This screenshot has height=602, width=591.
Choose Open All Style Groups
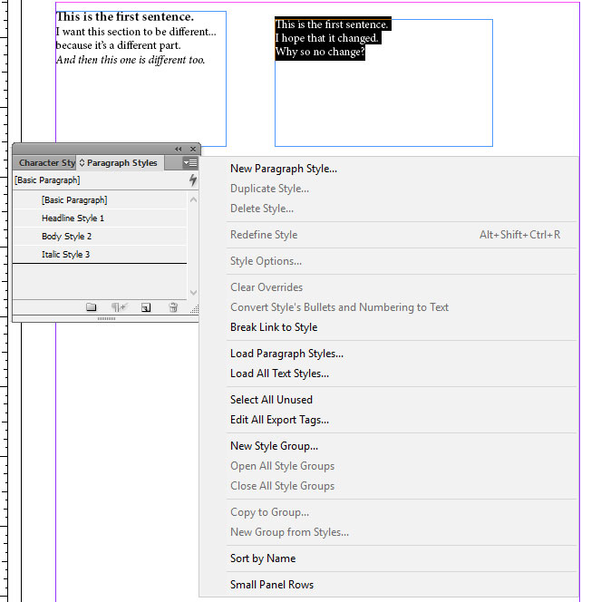(x=282, y=466)
